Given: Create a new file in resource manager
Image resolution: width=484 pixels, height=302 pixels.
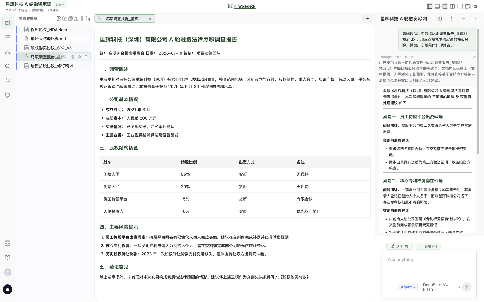Looking at the screenshot, I should pyautogui.click(x=59, y=18).
